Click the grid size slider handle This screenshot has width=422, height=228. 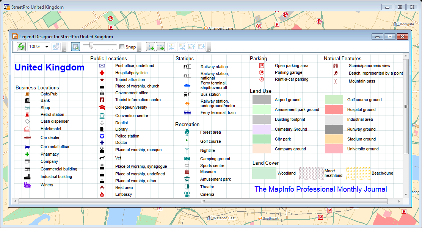pos(91,46)
